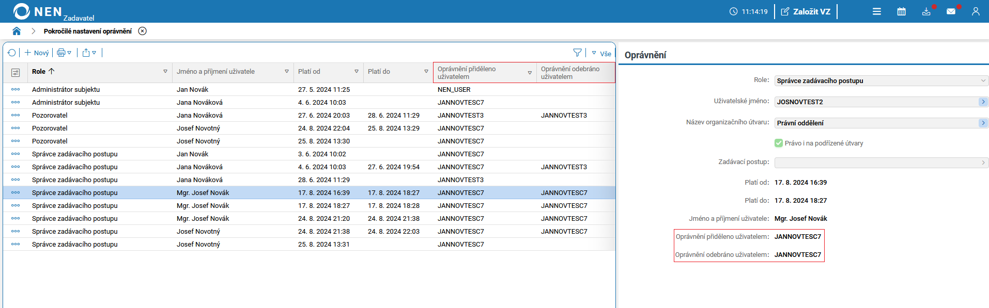Click the home icon in breadcrumb
This screenshot has width=989, height=308.
click(17, 31)
